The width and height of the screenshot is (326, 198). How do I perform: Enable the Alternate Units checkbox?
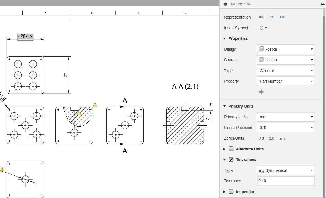[231, 149]
